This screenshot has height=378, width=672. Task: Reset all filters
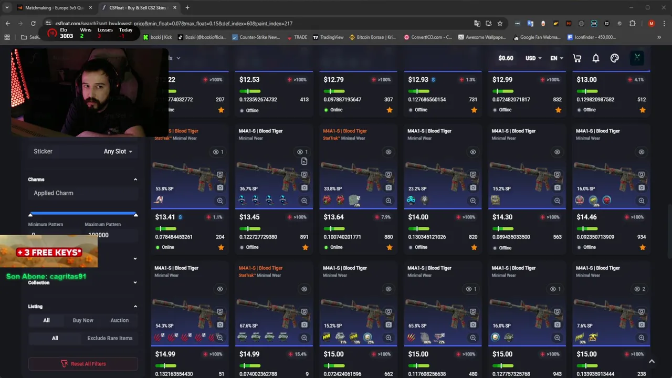tap(83, 364)
